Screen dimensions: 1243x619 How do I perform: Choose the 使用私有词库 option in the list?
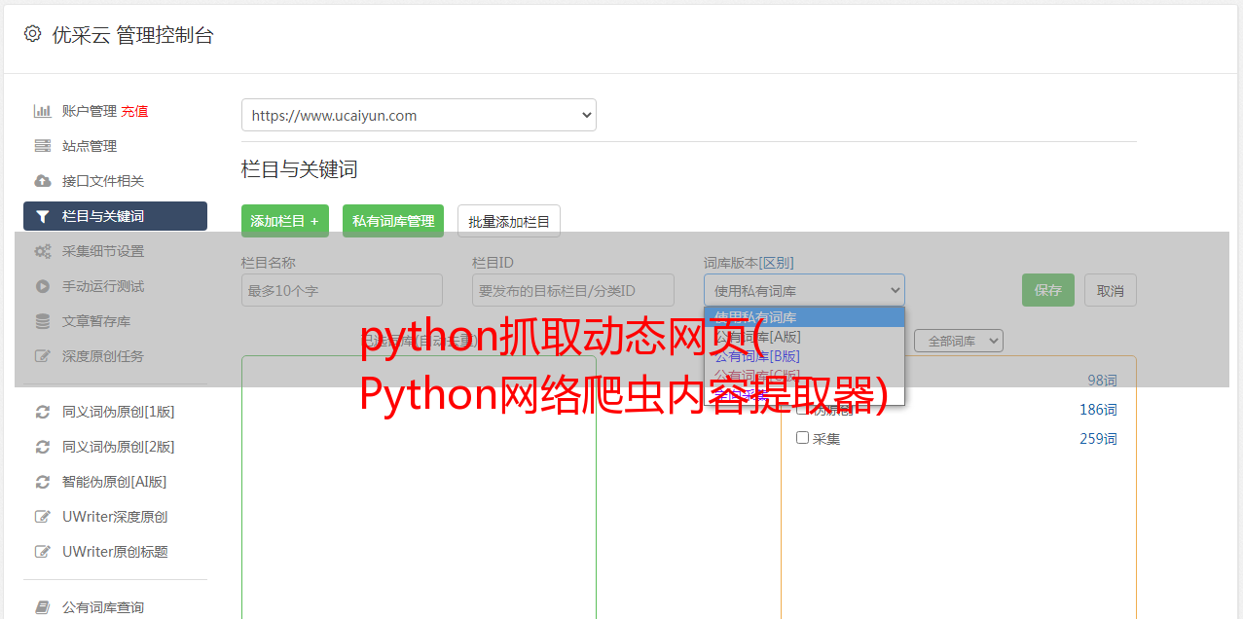tap(804, 317)
